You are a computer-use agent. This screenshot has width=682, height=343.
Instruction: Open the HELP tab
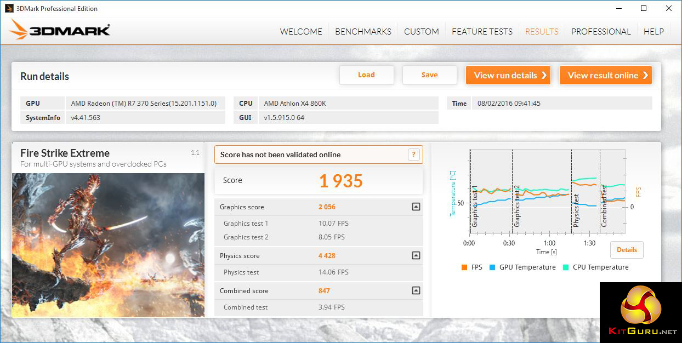click(653, 31)
